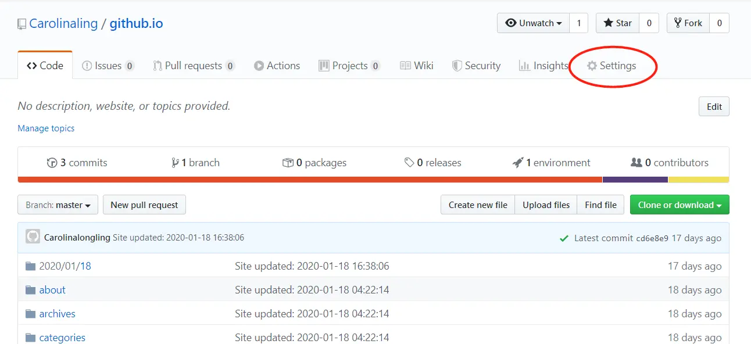View the 0 packages link

pyautogui.click(x=314, y=163)
